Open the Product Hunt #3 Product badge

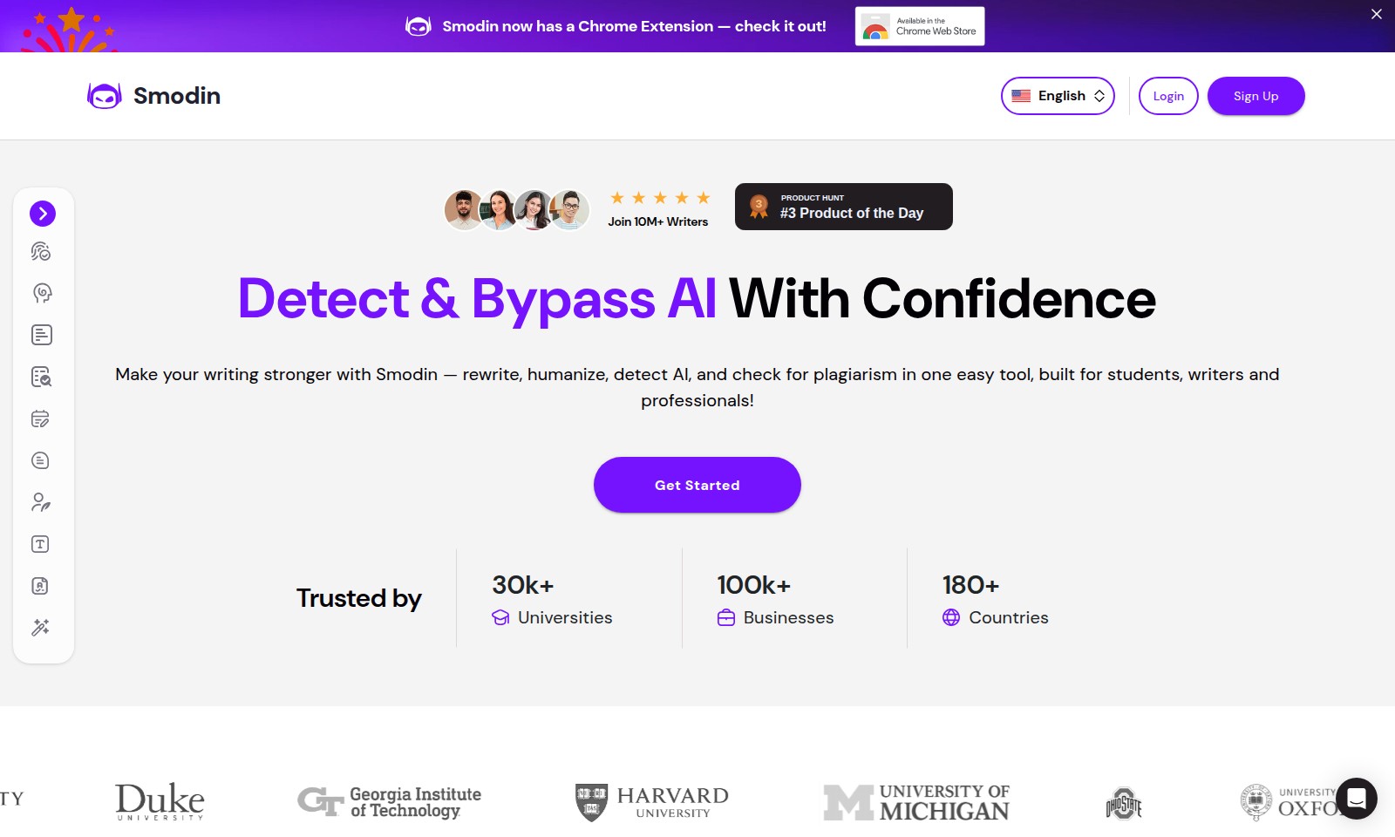click(x=844, y=207)
